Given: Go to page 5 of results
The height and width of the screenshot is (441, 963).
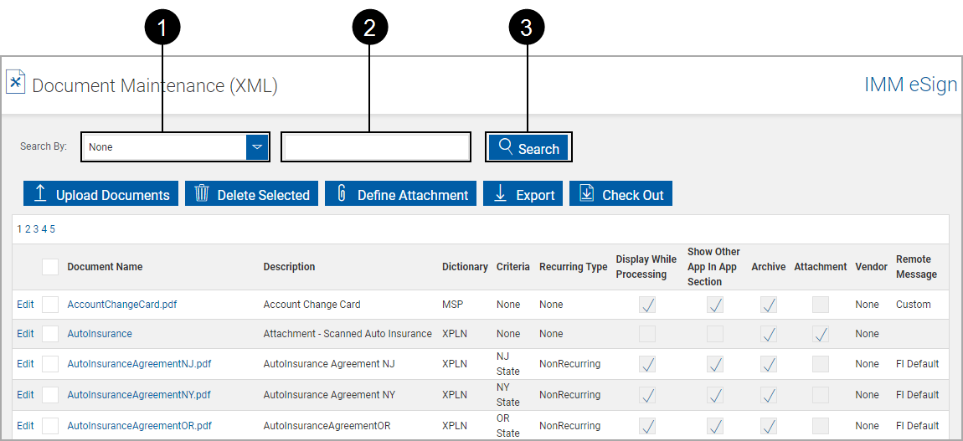Looking at the screenshot, I should (53, 228).
